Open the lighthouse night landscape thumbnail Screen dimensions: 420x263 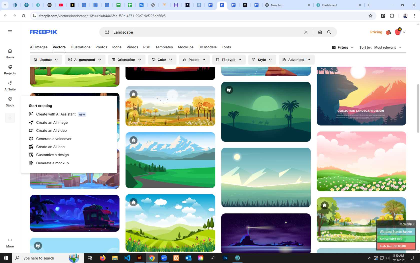266,233
